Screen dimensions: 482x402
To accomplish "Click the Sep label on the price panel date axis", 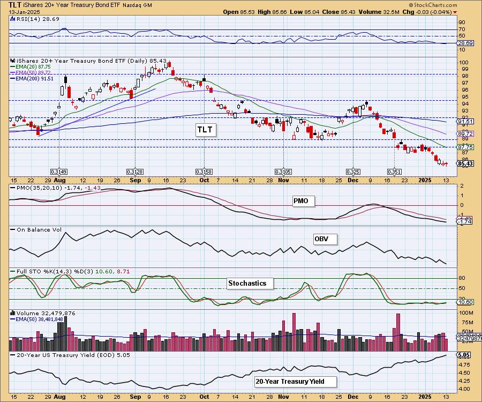I will pyautogui.click(x=135, y=180).
